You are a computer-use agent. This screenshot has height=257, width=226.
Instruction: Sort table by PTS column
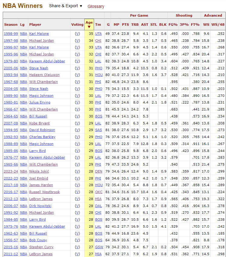pyautogui.click(x=125, y=25)
